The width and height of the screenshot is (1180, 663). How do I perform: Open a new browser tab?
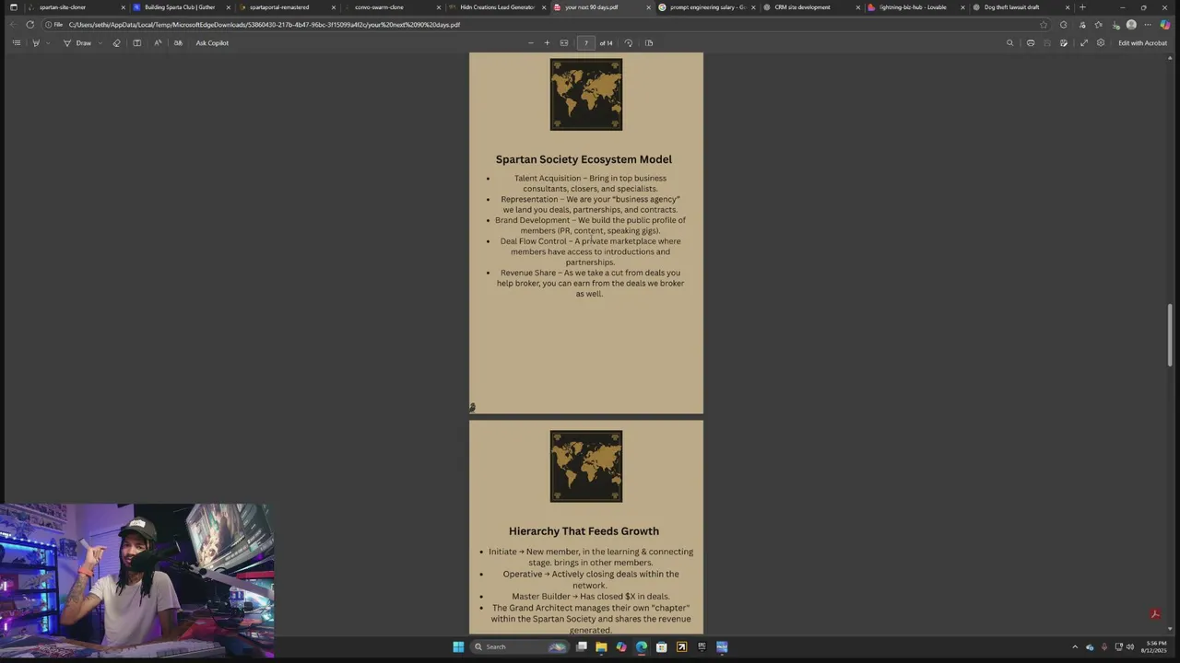1082,7
